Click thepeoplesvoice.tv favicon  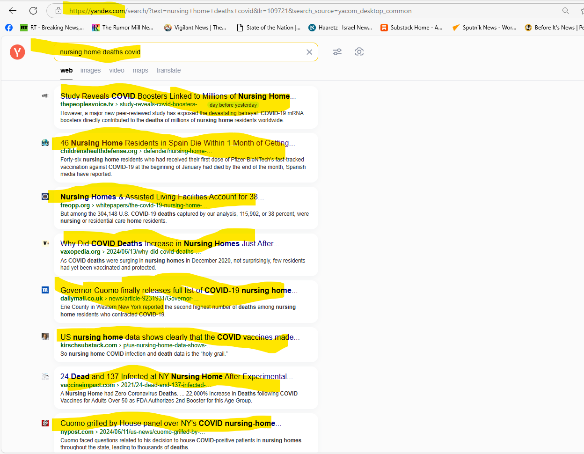[45, 96]
